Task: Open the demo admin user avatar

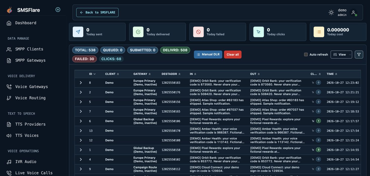Action: click(x=353, y=12)
